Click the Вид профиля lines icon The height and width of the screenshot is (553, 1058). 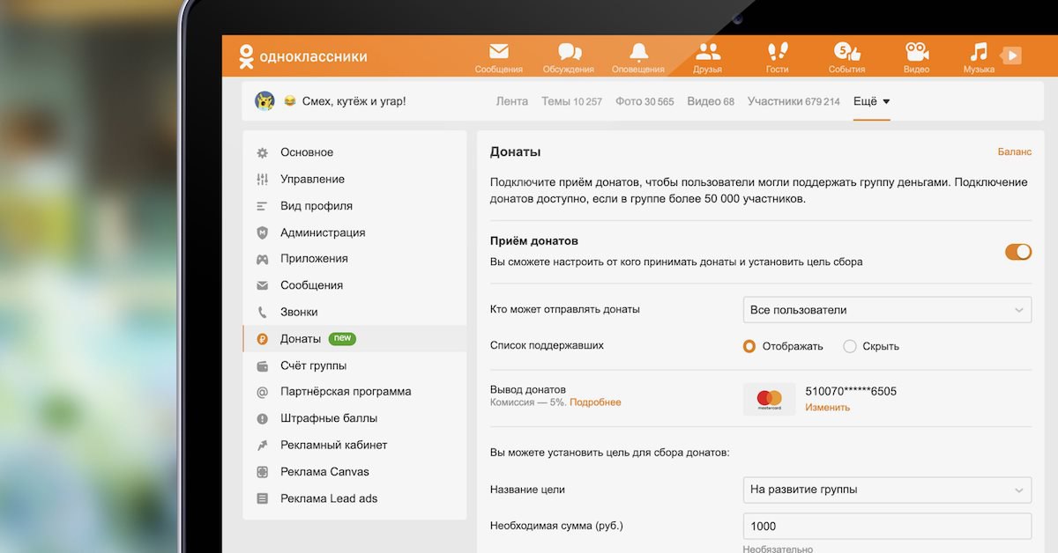[262, 206]
